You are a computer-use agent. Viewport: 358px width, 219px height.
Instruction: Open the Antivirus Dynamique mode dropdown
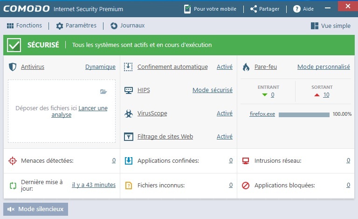(x=100, y=67)
